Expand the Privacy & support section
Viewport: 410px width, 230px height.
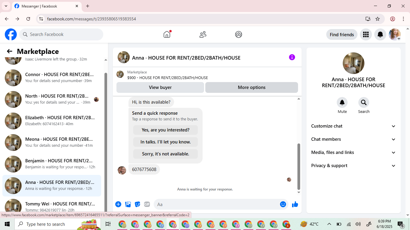pyautogui.click(x=354, y=166)
